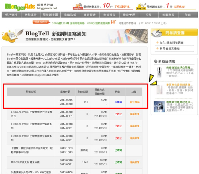Click 得獎名單 for 巴黎萊雅活力15奇蹟系列
Viewport: 199px width, 174px height.
[135, 114]
